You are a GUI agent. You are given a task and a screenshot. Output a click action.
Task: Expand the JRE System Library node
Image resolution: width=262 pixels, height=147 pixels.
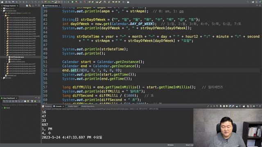pos(3,13)
